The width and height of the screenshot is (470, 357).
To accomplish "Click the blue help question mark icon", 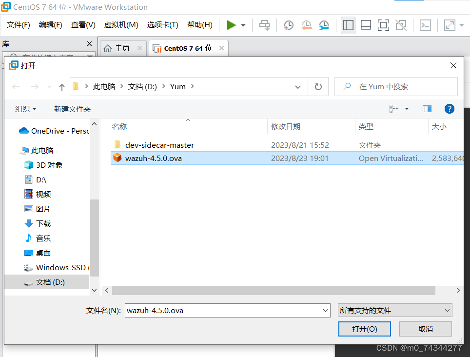I will point(450,109).
